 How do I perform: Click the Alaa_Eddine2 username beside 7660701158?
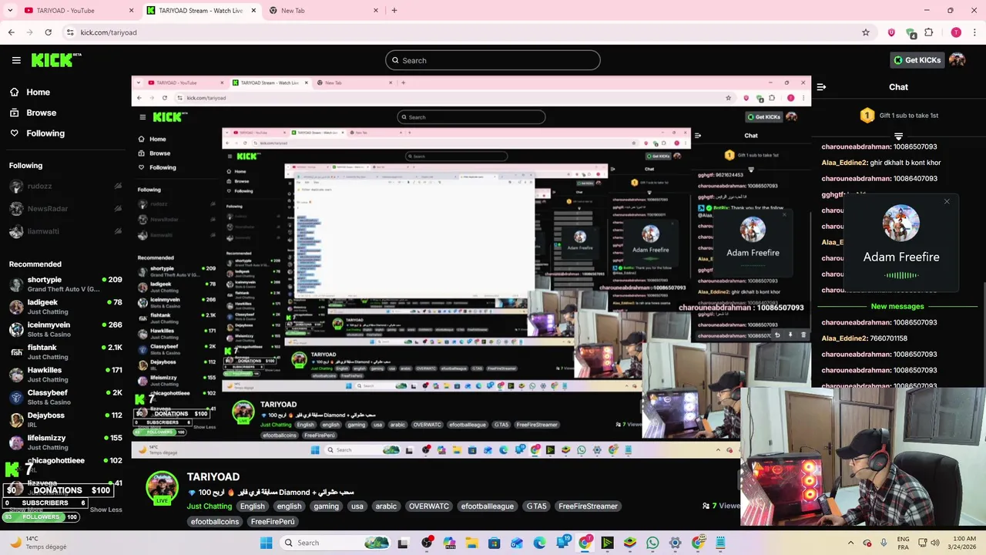click(x=844, y=338)
